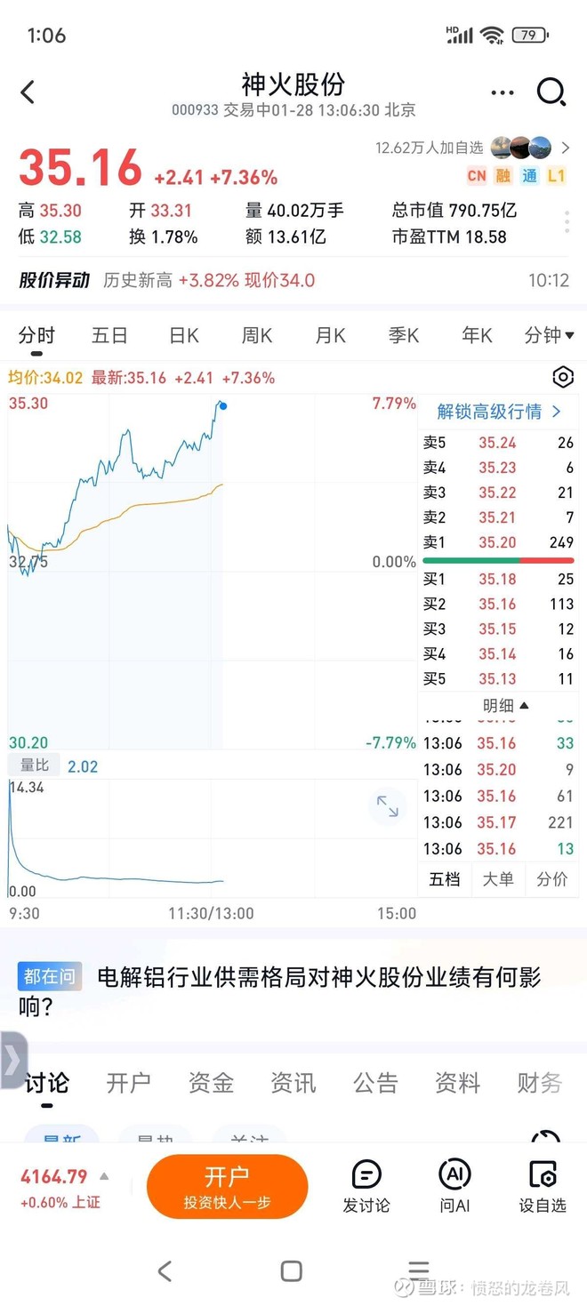Image resolution: width=587 pixels, height=1306 pixels.
Task: Expand the volume chart with the fullscreen arrows icon
Action: point(386,806)
